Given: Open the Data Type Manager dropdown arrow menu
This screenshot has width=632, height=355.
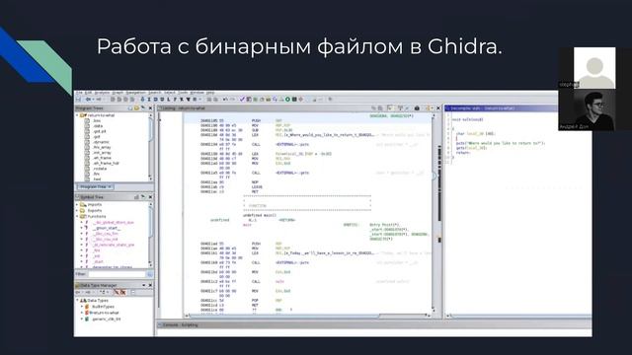Looking at the screenshot, I should point(144,285).
